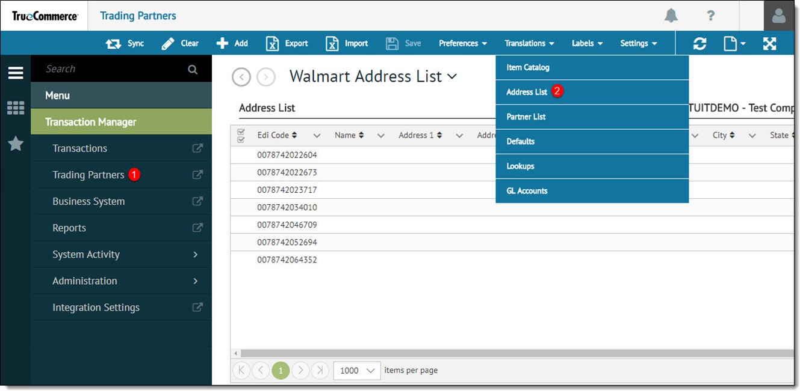
Task: Toggle fullscreen with the expand icon
Action: click(x=770, y=43)
